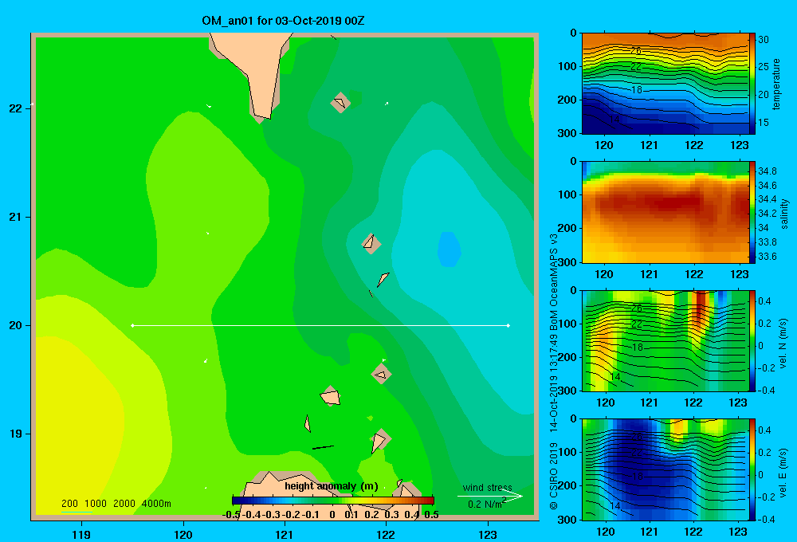Viewport: 797px width, 542px height.
Task: Click the latitude 20 label on main map axis
Action: (15, 325)
